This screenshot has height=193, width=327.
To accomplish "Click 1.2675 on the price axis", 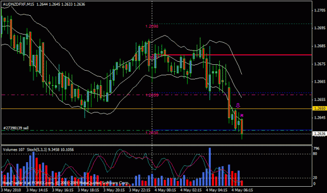I will (x=320, y=64).
